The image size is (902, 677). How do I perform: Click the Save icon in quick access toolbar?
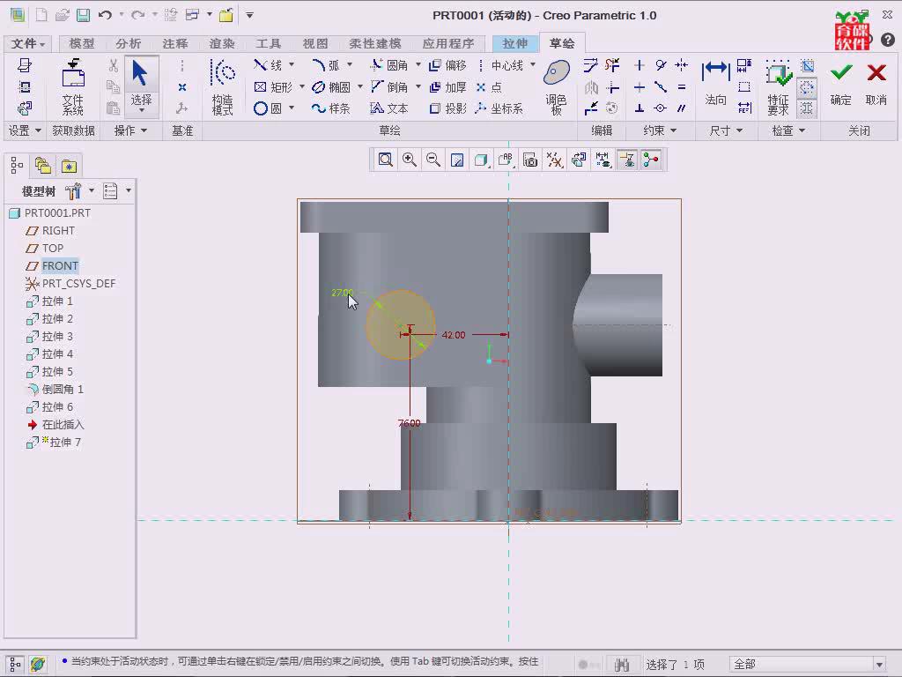84,15
